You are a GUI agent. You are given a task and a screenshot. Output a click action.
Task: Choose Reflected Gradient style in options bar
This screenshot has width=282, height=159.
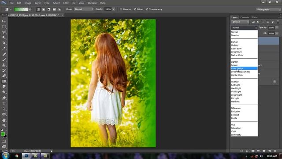[54, 9]
